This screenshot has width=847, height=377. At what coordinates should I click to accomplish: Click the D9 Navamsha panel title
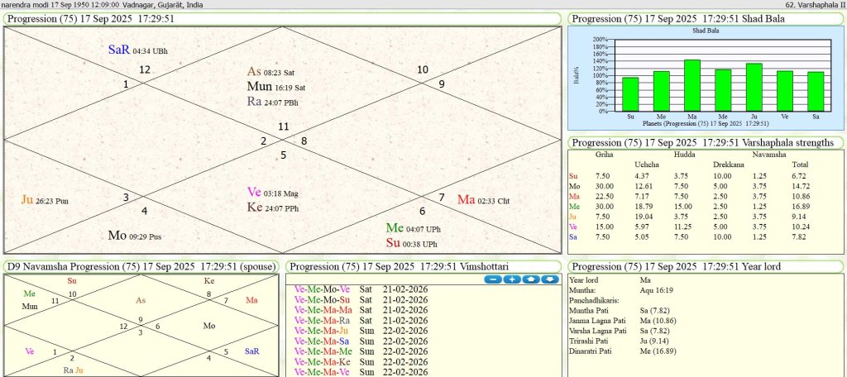[x=141, y=266]
